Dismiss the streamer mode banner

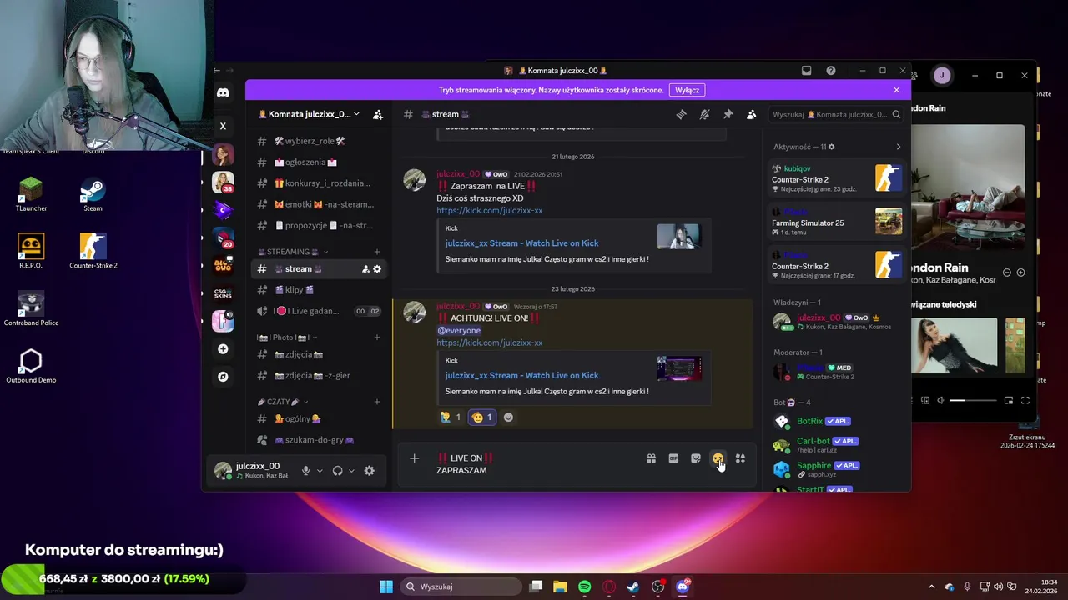897,90
